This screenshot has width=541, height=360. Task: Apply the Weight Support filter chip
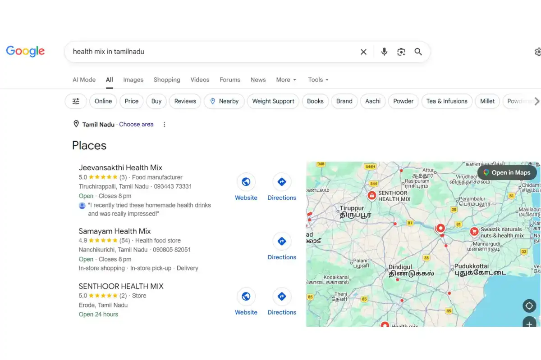(x=273, y=101)
